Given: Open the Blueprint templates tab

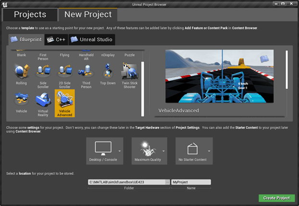Looking at the screenshot, I should pos(26,39).
